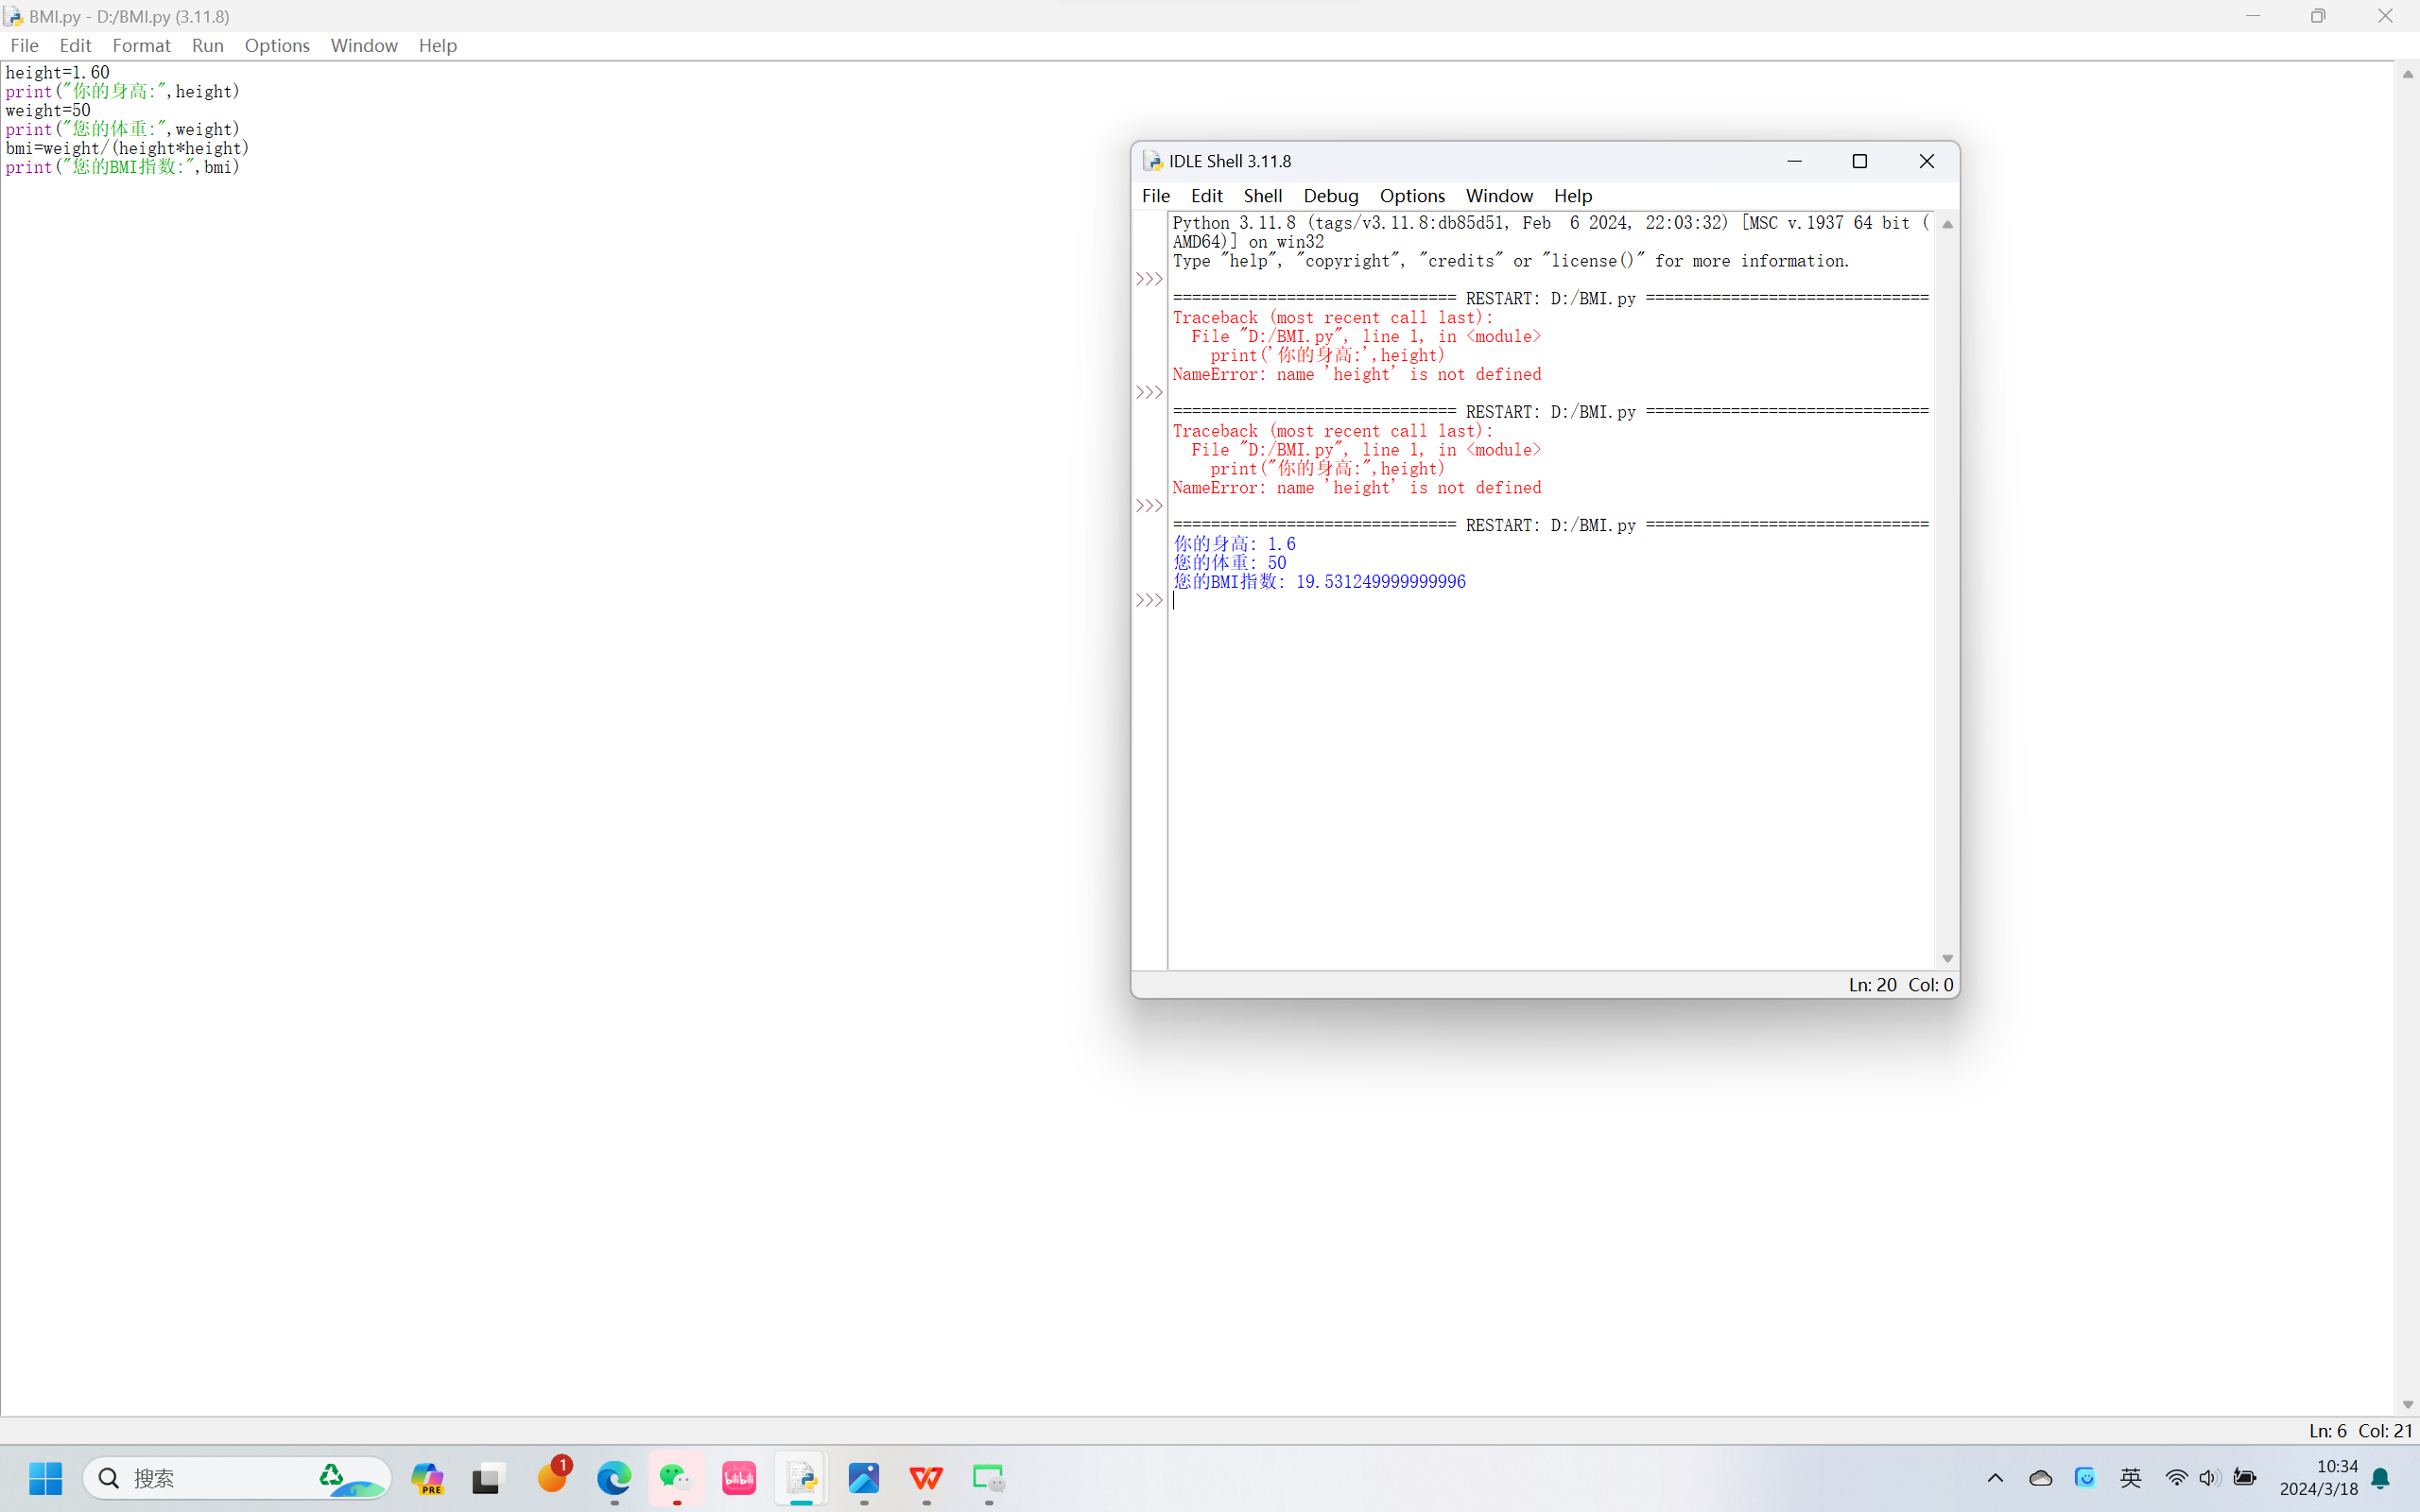Image resolution: width=2420 pixels, height=1512 pixels.
Task: Open the Shell menu in IDLE Shell
Action: (1262, 195)
